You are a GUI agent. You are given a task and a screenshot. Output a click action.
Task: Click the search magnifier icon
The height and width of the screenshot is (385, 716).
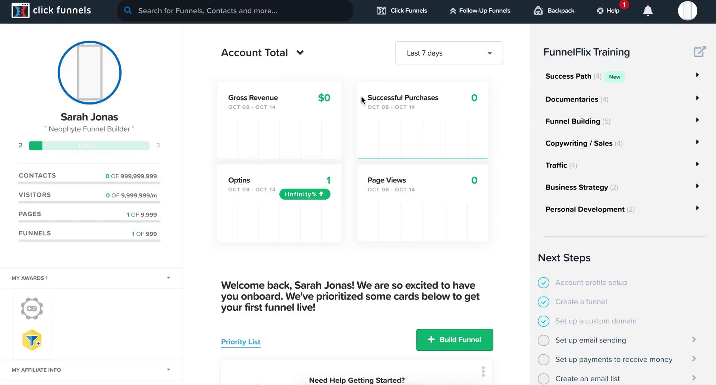pyautogui.click(x=128, y=10)
